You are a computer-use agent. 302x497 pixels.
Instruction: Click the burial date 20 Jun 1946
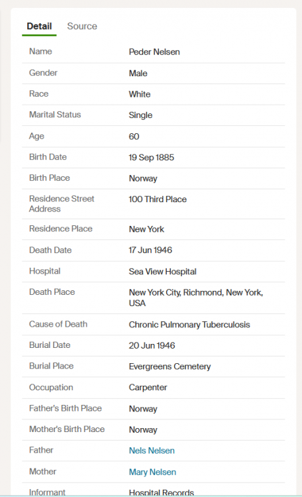152,345
